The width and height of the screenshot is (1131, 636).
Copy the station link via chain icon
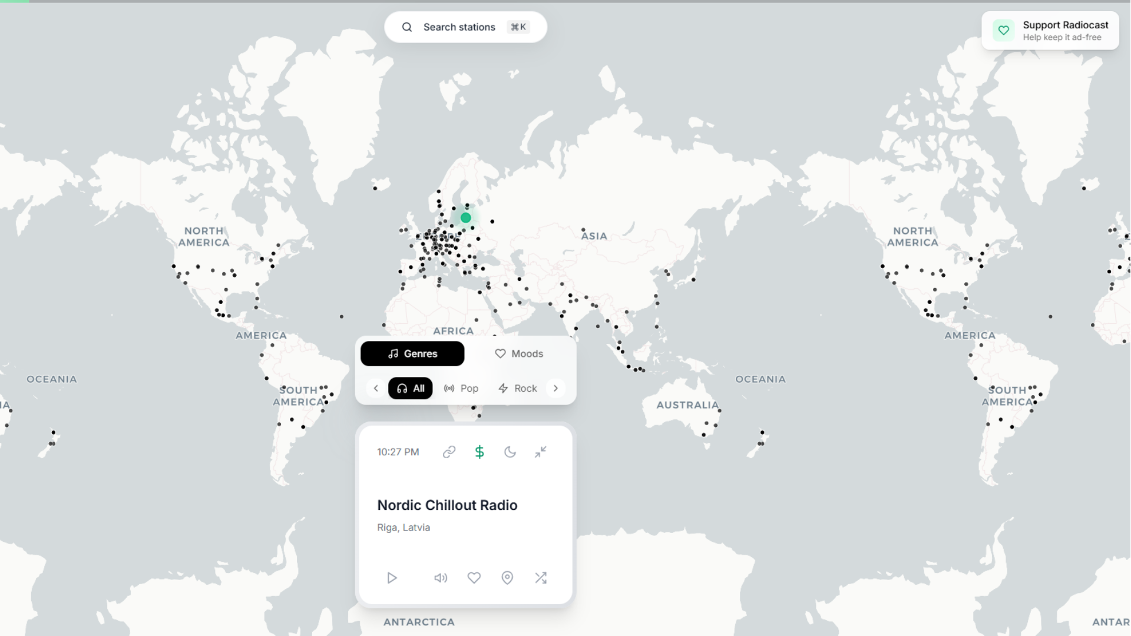tap(449, 452)
